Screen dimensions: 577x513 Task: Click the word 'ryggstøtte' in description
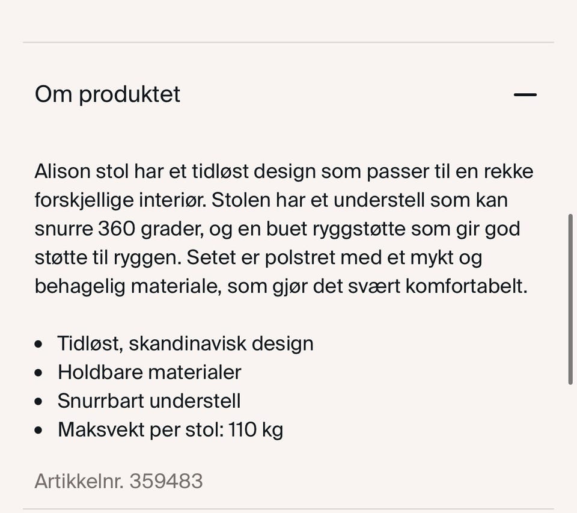point(359,229)
